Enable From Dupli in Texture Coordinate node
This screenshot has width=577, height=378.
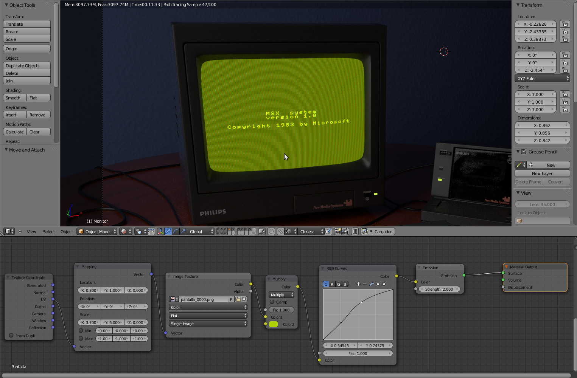click(x=11, y=335)
